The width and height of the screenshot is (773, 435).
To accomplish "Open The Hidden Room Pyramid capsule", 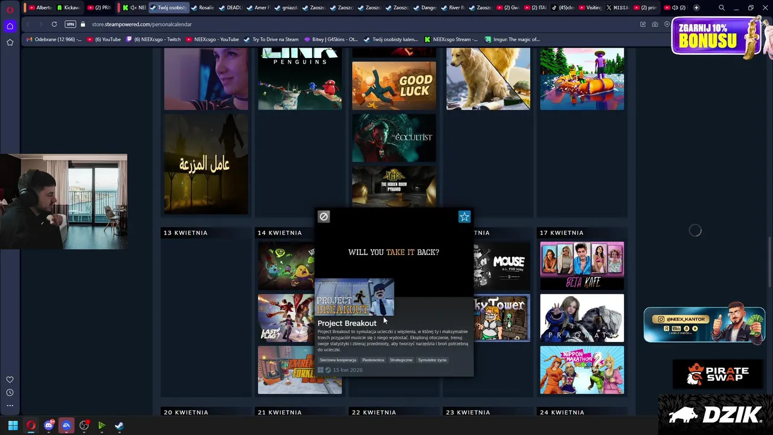I will tap(394, 186).
